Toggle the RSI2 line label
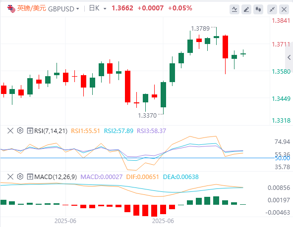Image resolution: width=293 pixels, height=227 pixels. pyautogui.click(x=118, y=131)
